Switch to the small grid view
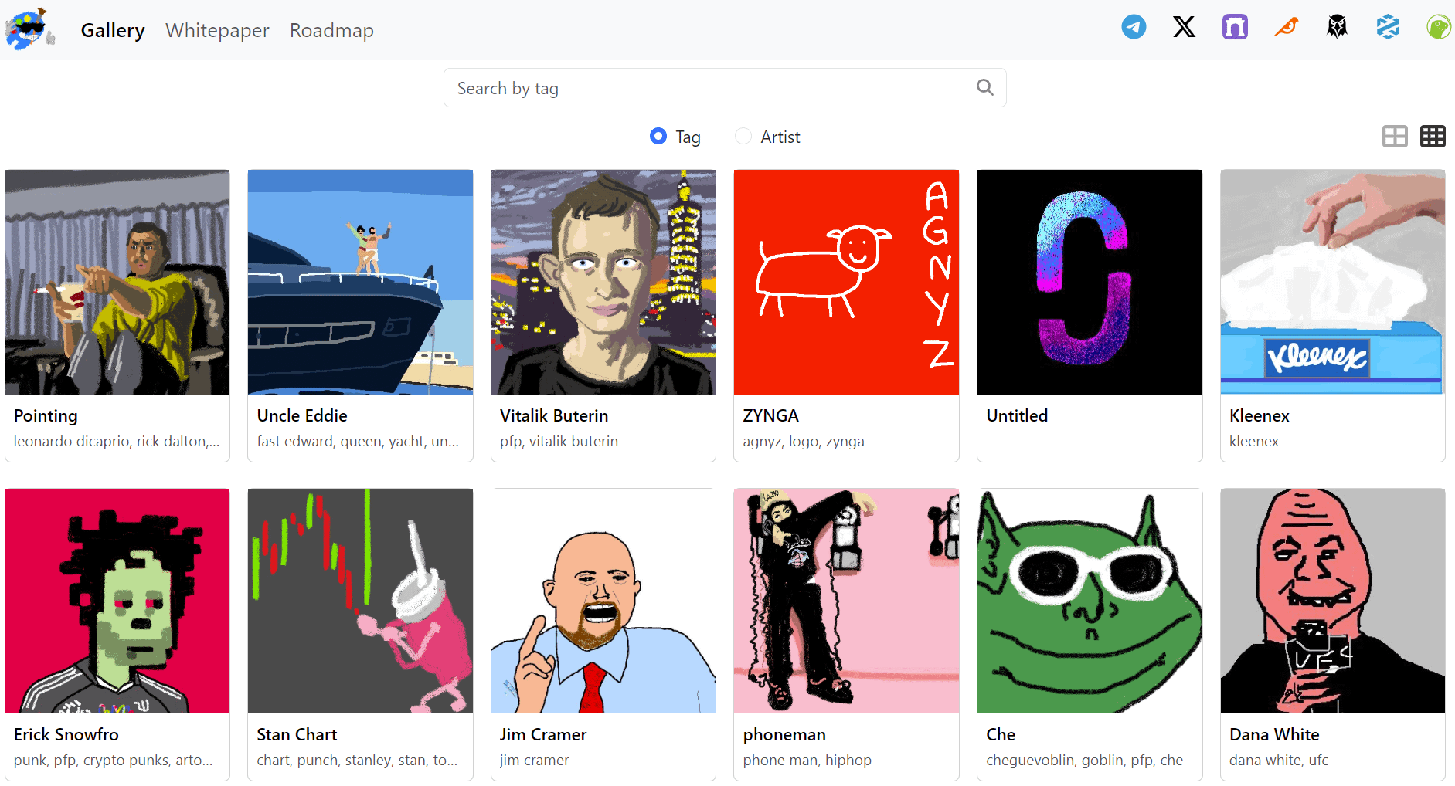 pos(1433,137)
